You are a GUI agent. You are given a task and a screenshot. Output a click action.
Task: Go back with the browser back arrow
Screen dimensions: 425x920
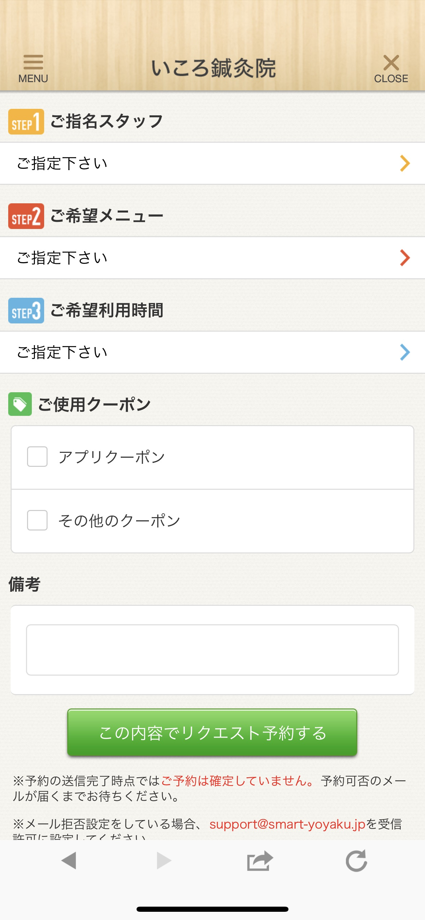tap(69, 860)
